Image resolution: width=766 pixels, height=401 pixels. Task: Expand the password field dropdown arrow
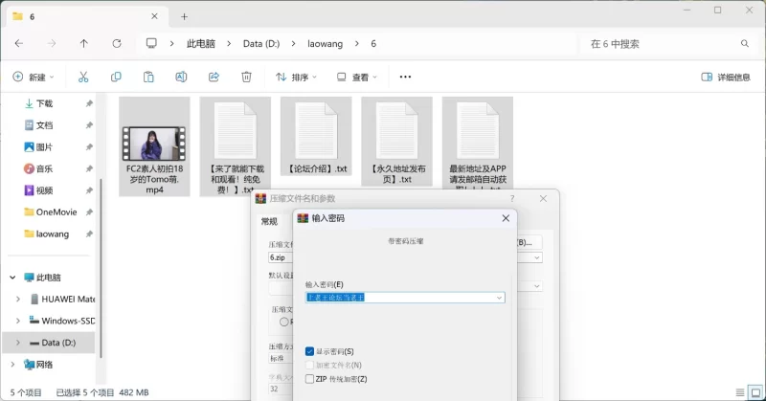pos(499,298)
